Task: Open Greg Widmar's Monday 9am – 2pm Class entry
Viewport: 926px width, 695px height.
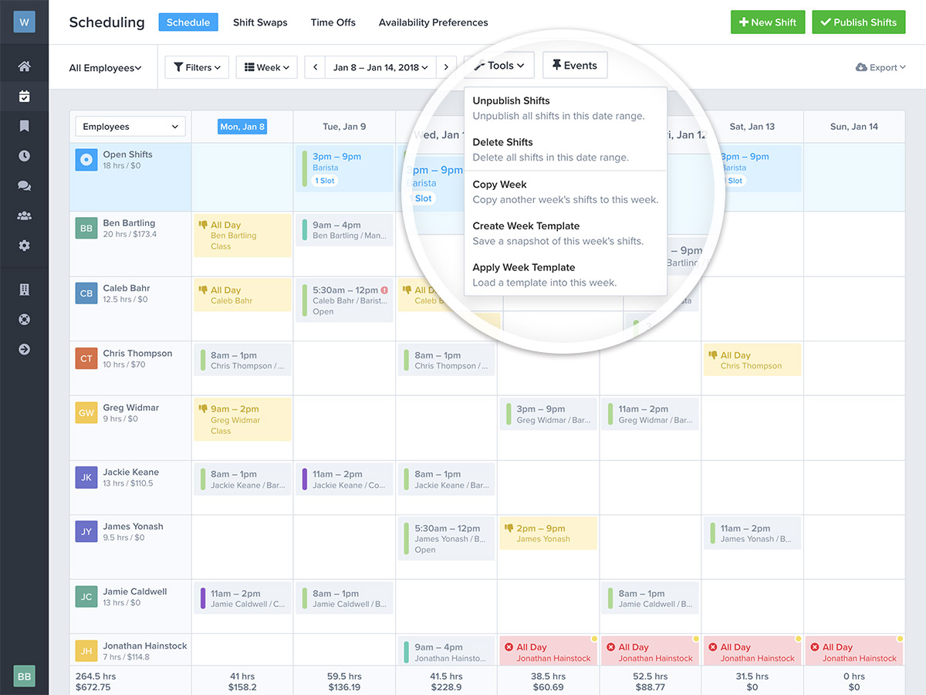Action: click(242, 419)
